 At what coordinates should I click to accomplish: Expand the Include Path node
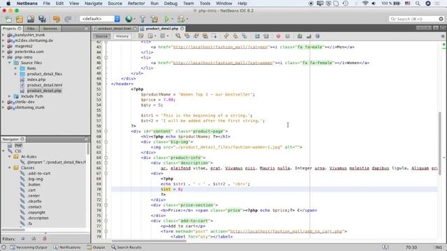click(x=9, y=96)
